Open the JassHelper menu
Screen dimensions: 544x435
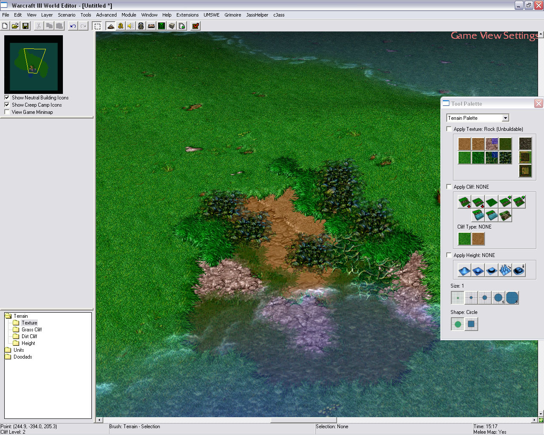click(257, 15)
